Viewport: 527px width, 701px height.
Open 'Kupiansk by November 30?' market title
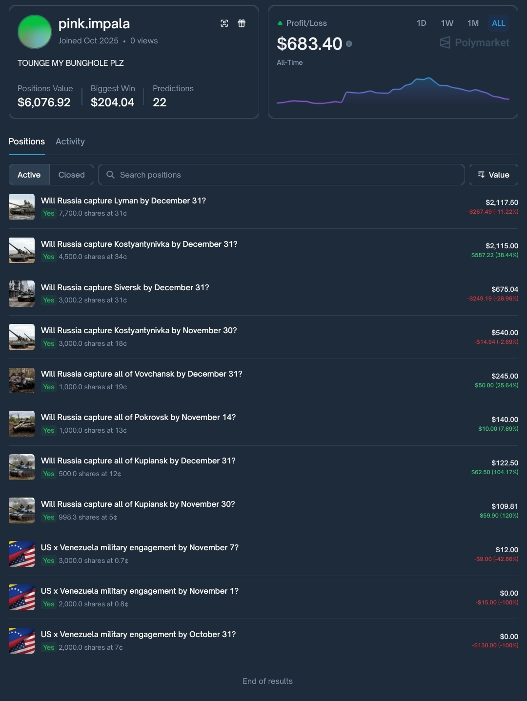point(138,504)
